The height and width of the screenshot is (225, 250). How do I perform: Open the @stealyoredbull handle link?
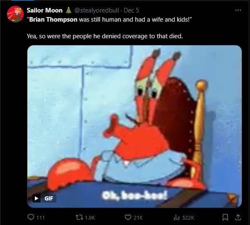(97, 10)
